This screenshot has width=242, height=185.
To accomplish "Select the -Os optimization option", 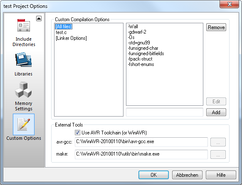I will point(131,37).
